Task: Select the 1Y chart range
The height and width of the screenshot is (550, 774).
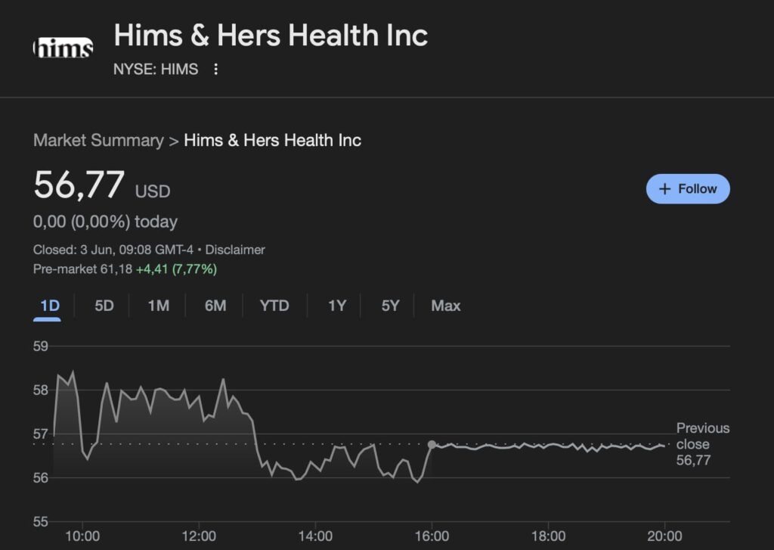Action: point(337,306)
